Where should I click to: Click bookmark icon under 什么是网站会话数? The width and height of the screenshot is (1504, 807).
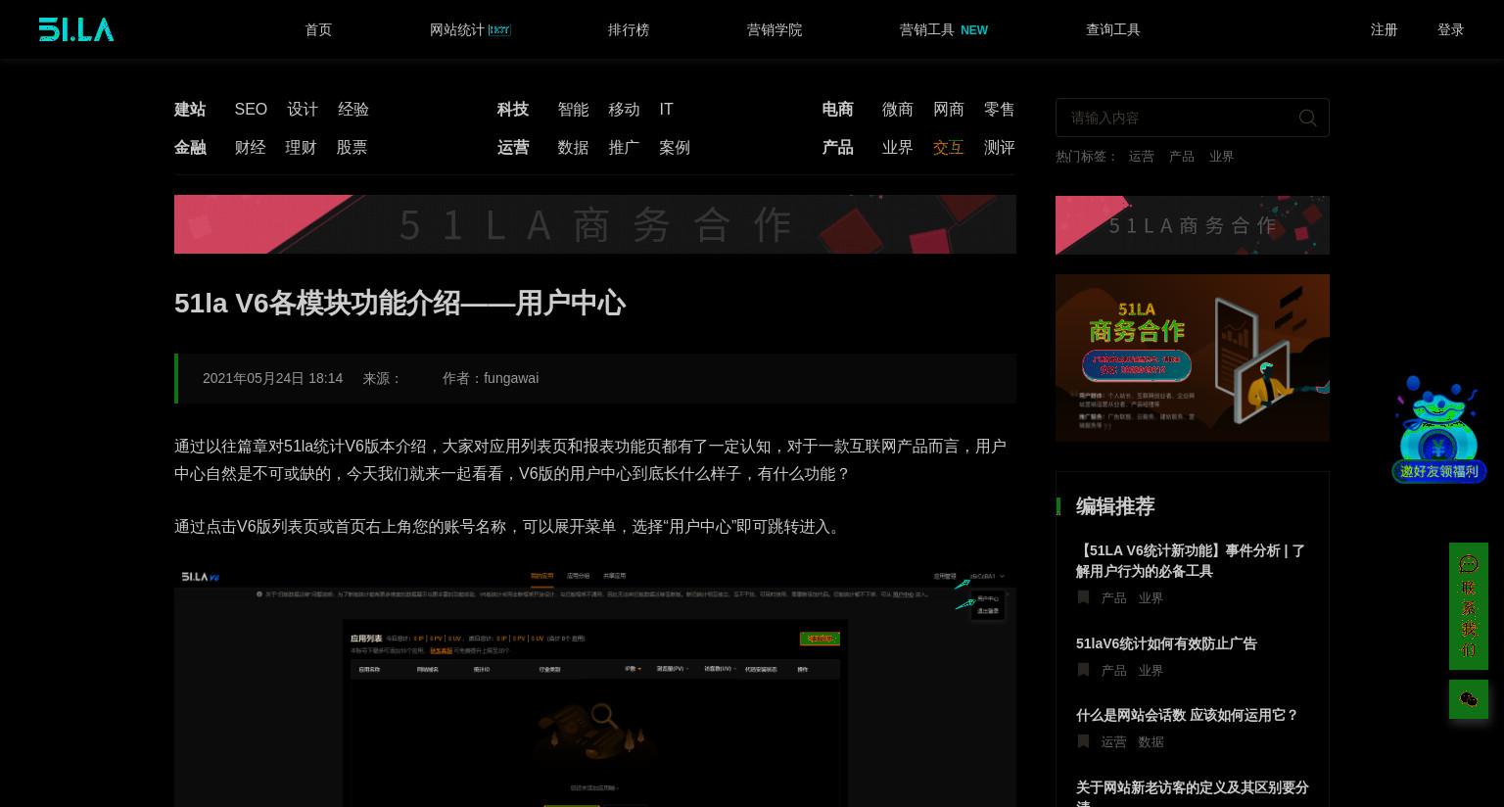point(1083,741)
